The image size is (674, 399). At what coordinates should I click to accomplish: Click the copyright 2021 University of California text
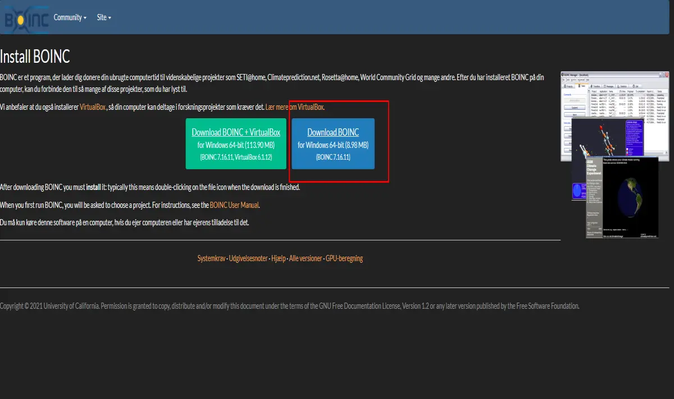tap(290, 306)
